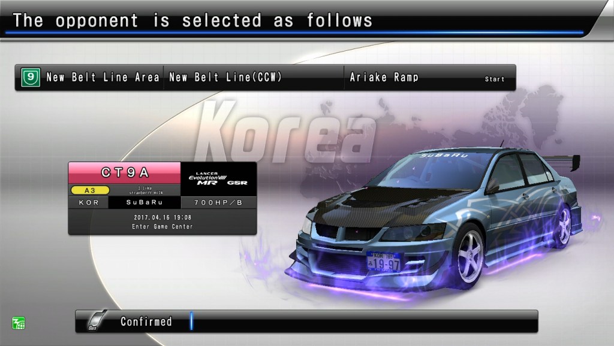Click the car's front wheel

pyautogui.click(x=471, y=257)
